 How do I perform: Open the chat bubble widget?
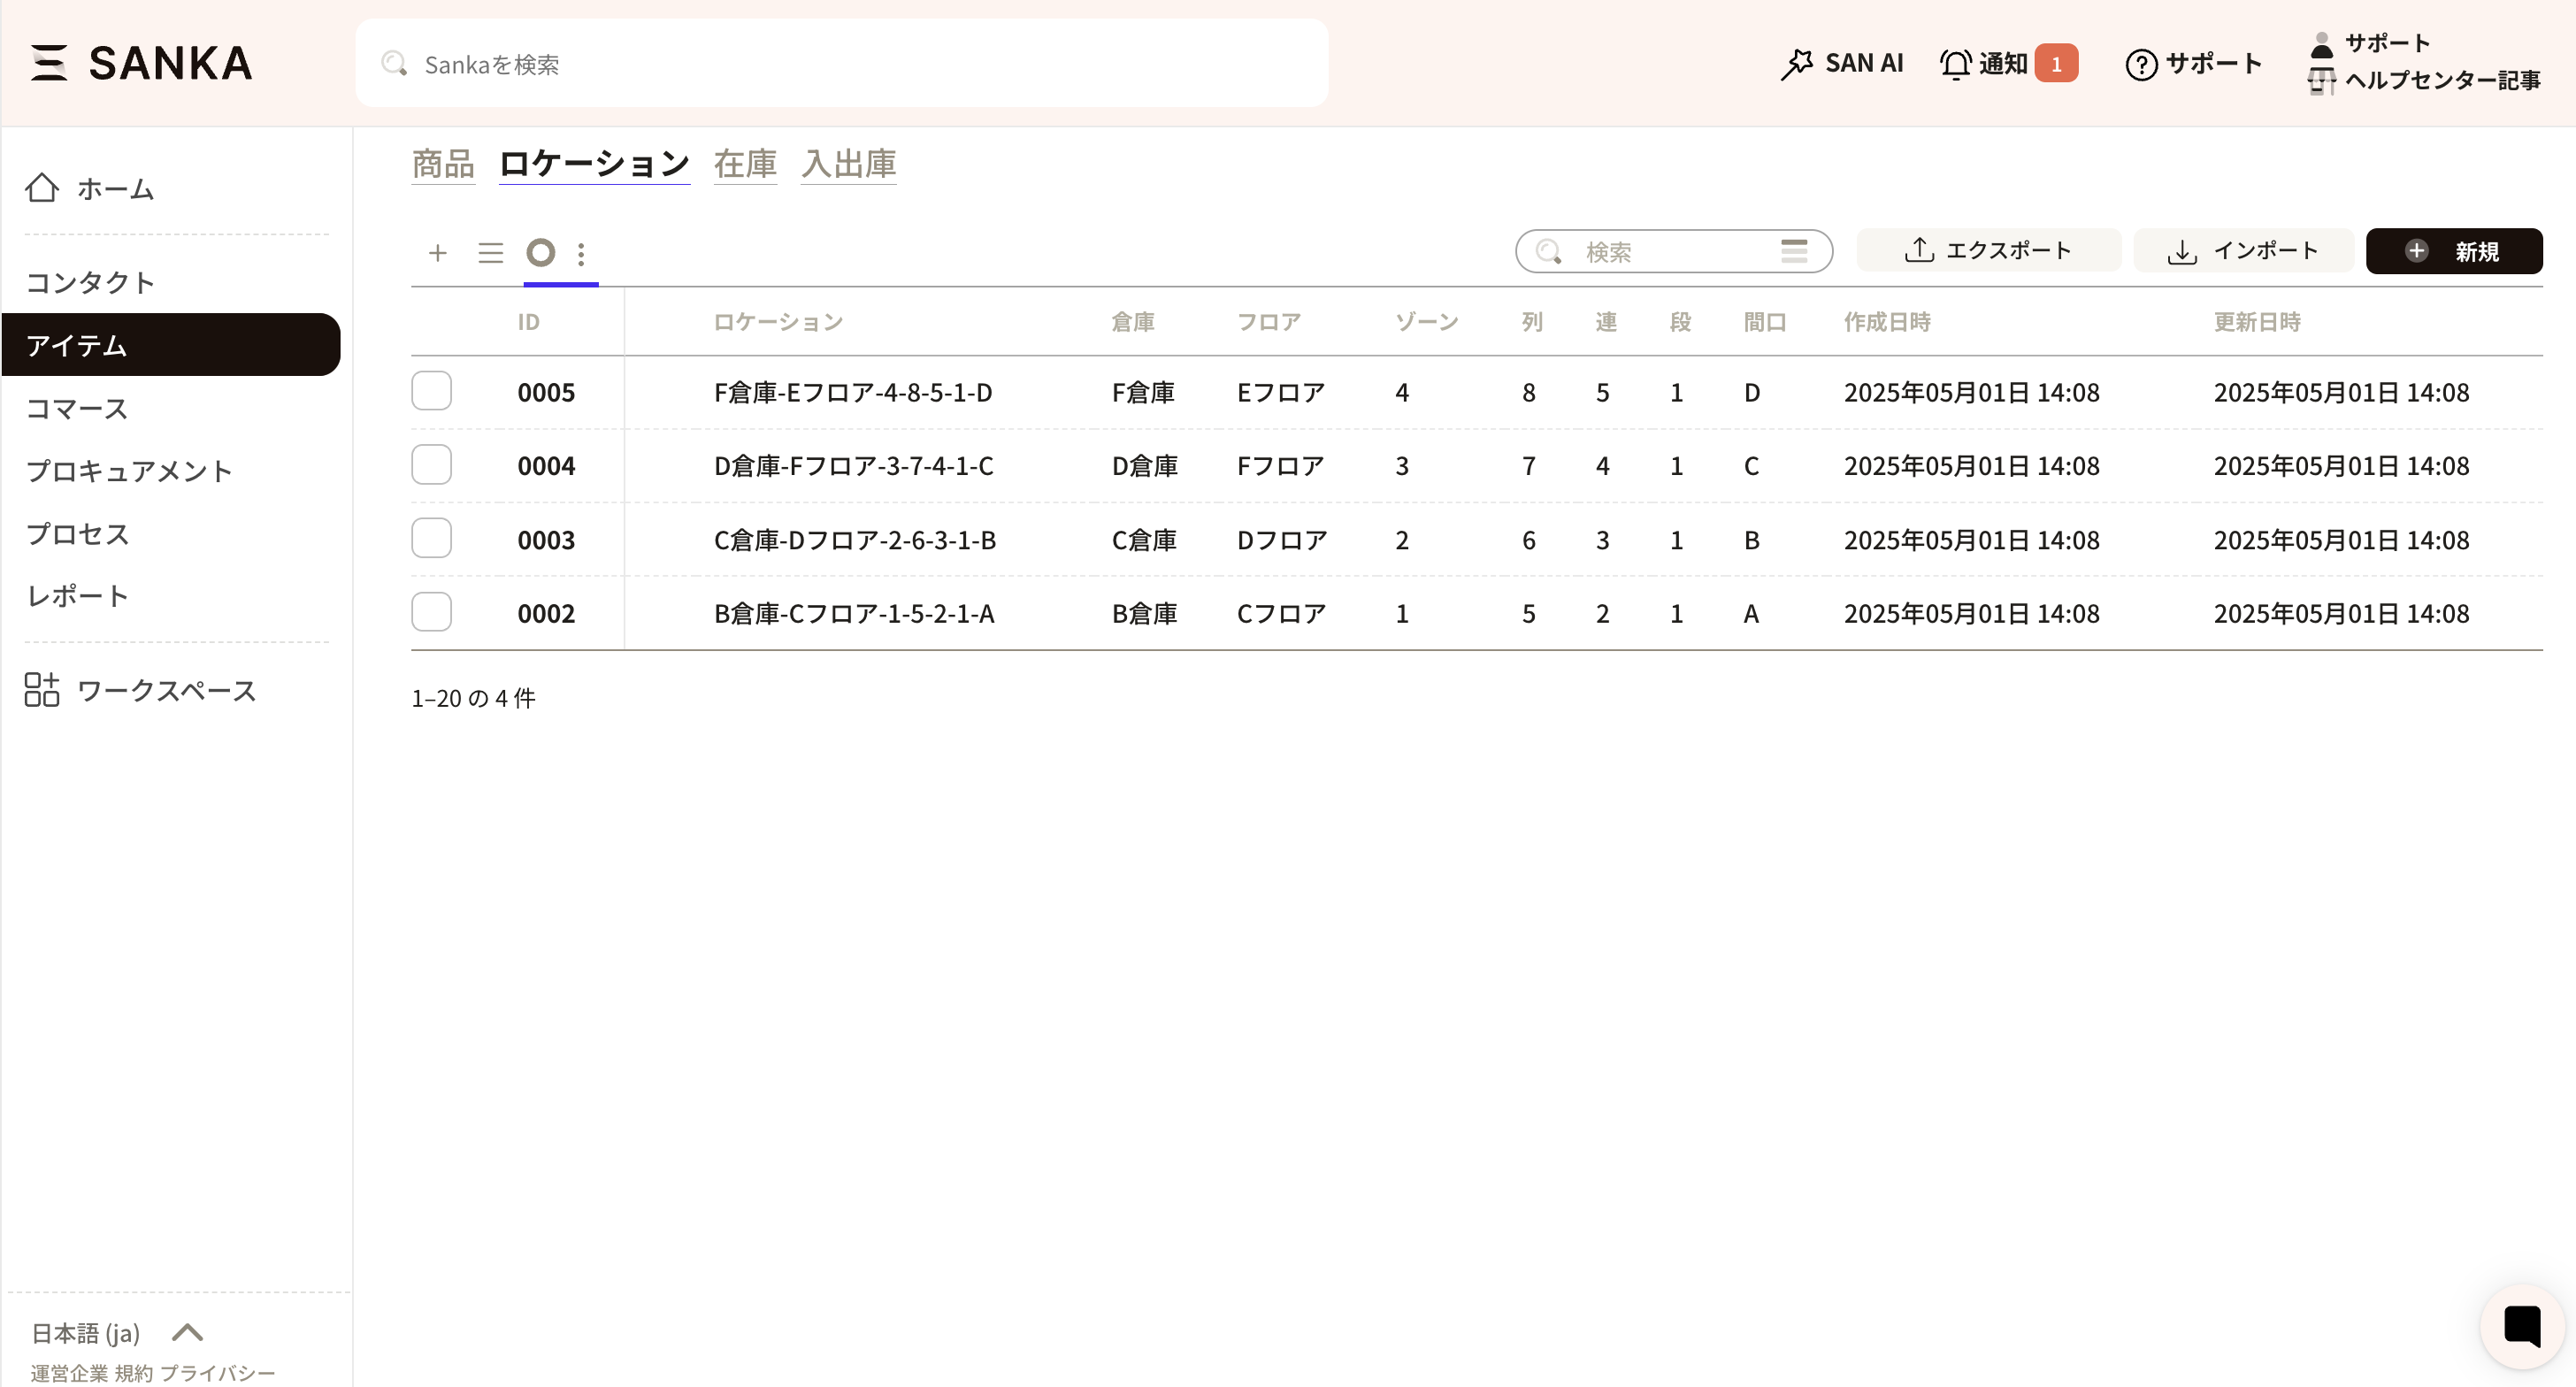point(2521,1326)
